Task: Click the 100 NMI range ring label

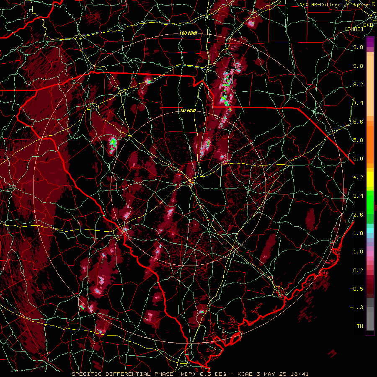Action: 188,33
